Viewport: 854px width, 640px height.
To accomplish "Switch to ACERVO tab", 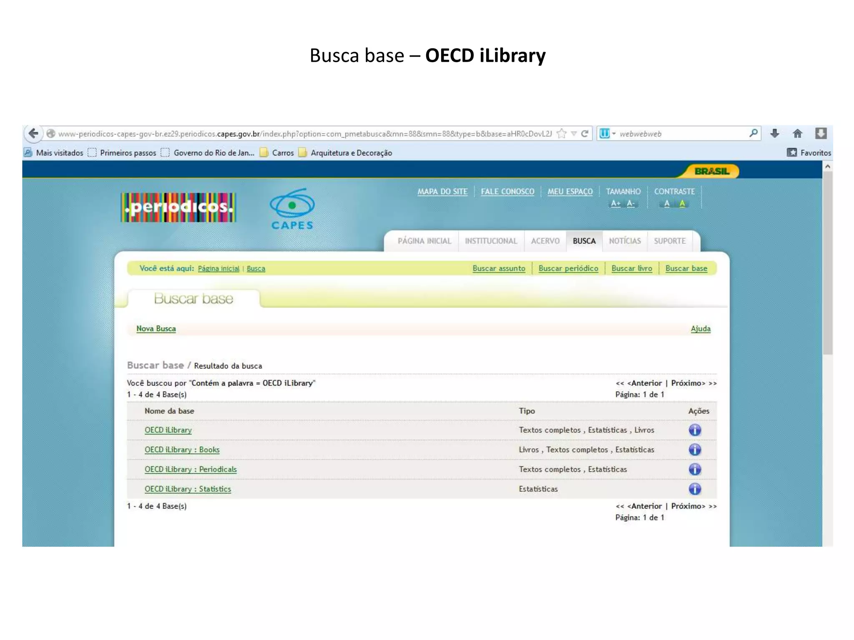I will [x=545, y=241].
